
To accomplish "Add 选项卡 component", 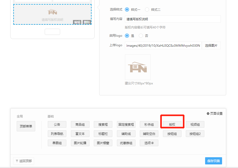I will pos(149,143).
